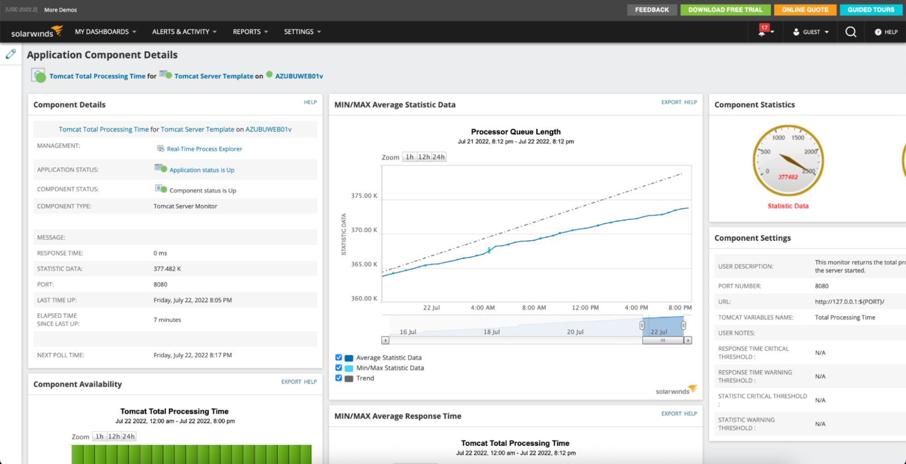Open the More Demos link
Viewport: 906px width, 464px height.
point(61,10)
